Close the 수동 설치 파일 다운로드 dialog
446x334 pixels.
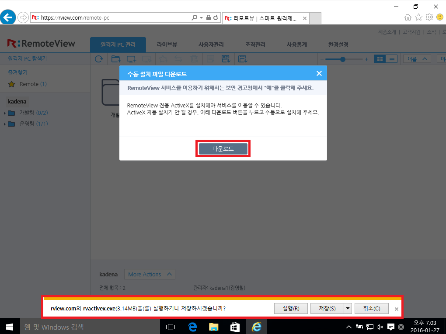319,73
